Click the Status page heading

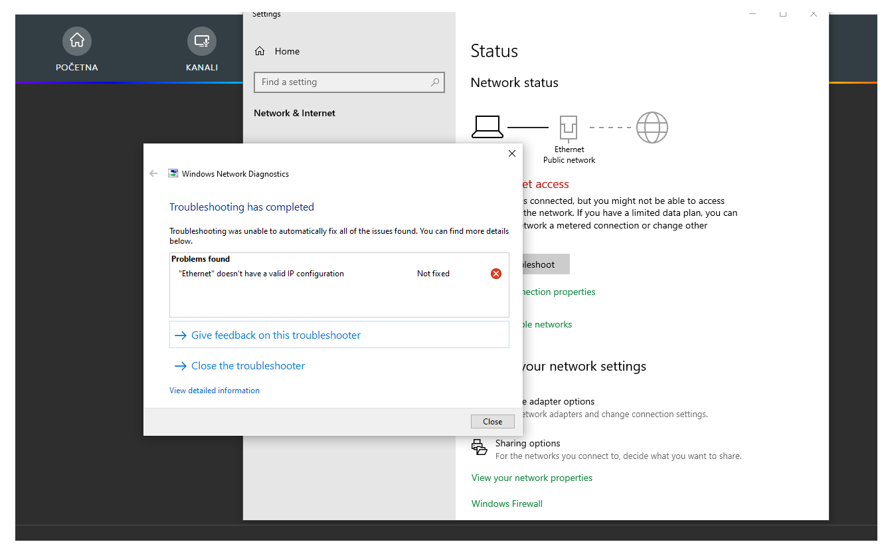click(x=494, y=51)
